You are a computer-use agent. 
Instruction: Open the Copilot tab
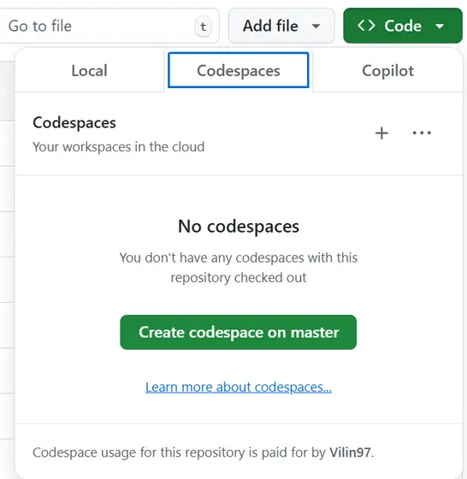coord(387,70)
